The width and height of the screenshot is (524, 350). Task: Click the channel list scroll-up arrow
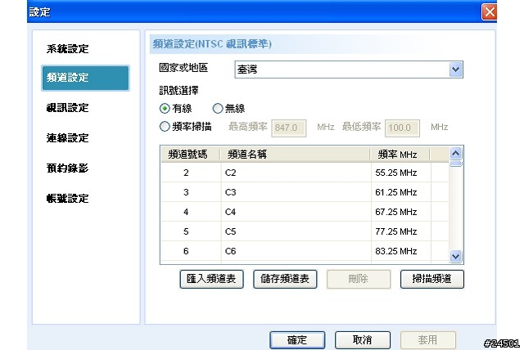[x=456, y=154]
